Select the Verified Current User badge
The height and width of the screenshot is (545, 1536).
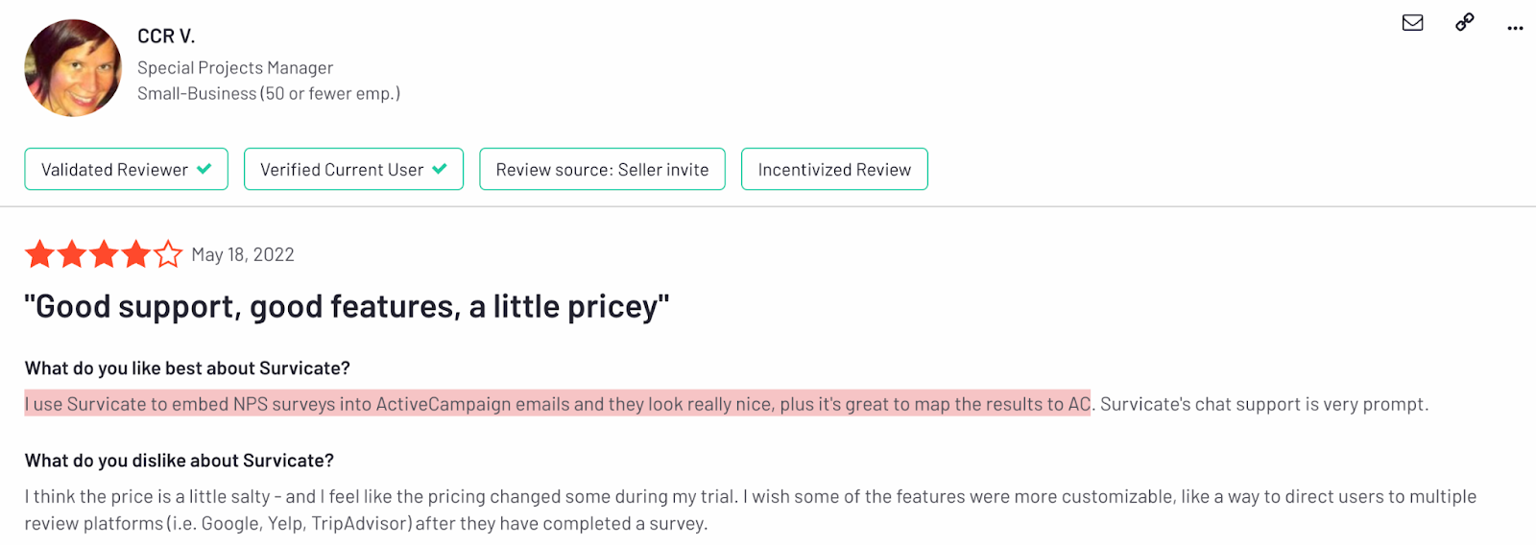coord(353,169)
